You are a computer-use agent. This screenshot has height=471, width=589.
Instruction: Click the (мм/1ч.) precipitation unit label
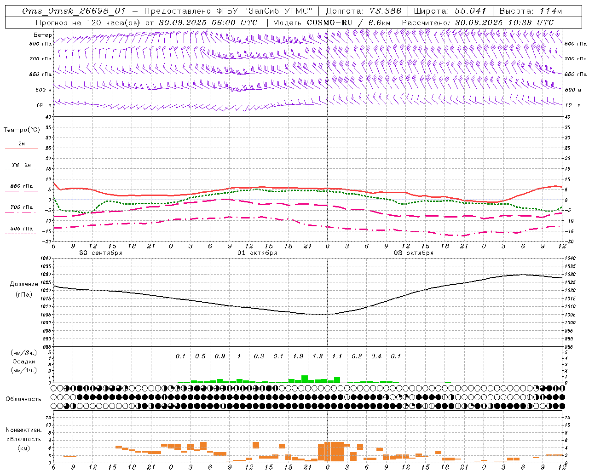coord(24,370)
